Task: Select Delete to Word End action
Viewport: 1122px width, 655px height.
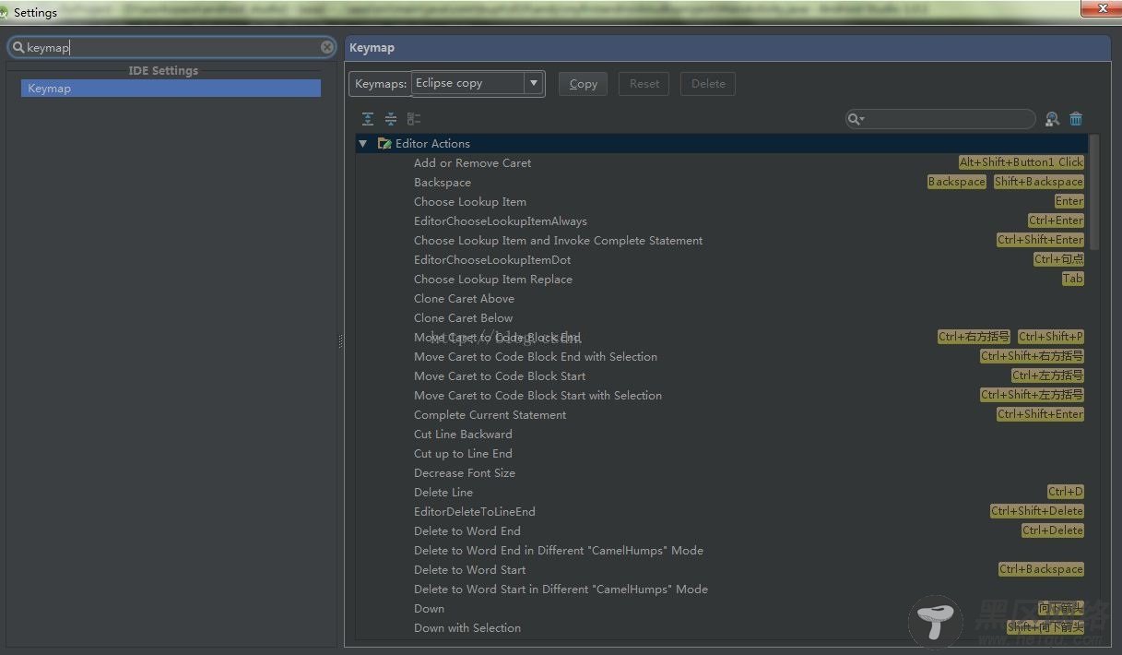Action: 467,531
